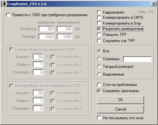
Task: Toggle Сохранять как TIFF checkbox
Action: pyautogui.click(x=99, y=41)
